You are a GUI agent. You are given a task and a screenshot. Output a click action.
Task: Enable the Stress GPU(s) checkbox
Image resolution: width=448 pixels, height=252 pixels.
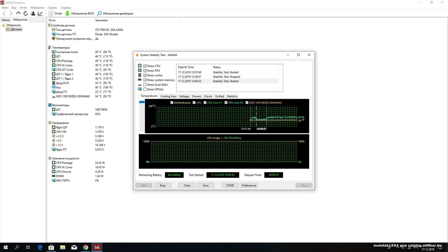point(145,89)
